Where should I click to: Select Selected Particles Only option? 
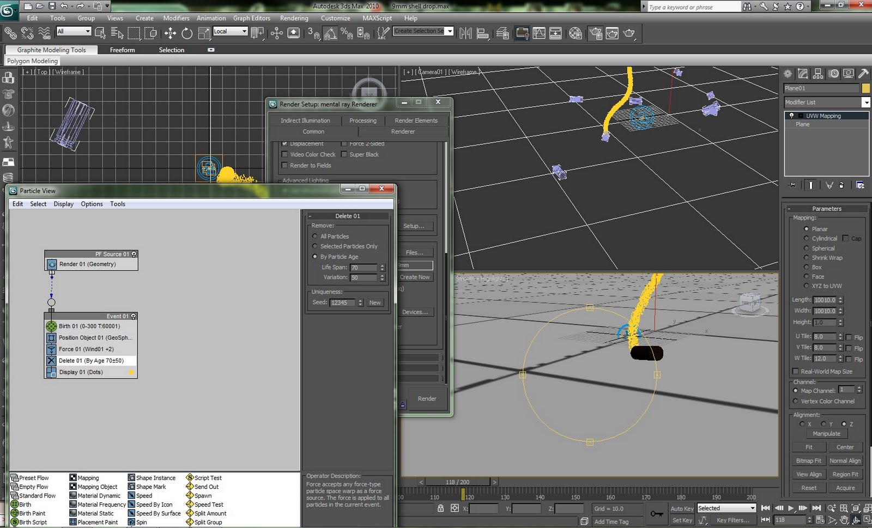(315, 246)
